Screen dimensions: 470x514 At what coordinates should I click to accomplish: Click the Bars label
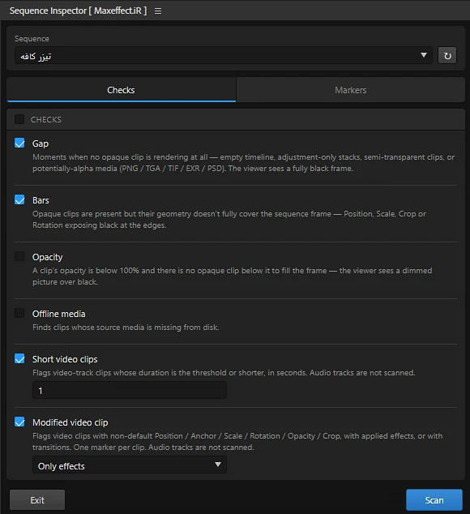pos(41,200)
